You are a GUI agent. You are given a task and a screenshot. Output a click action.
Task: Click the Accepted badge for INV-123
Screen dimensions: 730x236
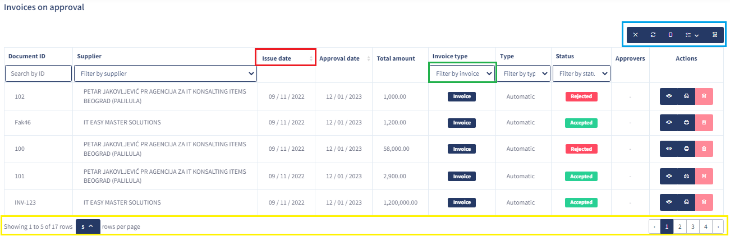coord(581,202)
